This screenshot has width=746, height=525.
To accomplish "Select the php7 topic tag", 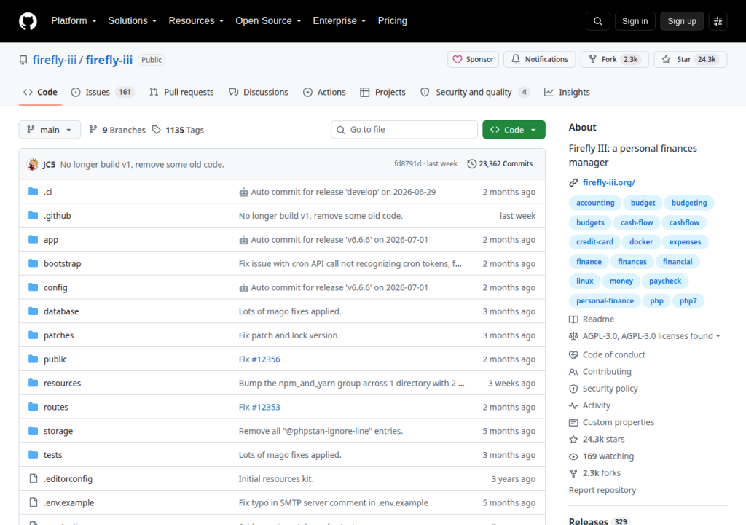I will [688, 300].
